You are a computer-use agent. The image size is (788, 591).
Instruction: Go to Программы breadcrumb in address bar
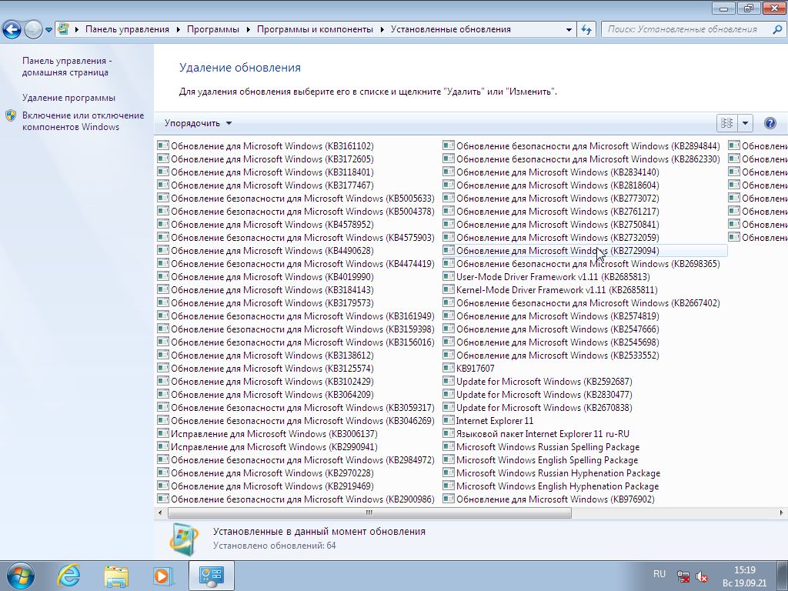tap(213, 29)
